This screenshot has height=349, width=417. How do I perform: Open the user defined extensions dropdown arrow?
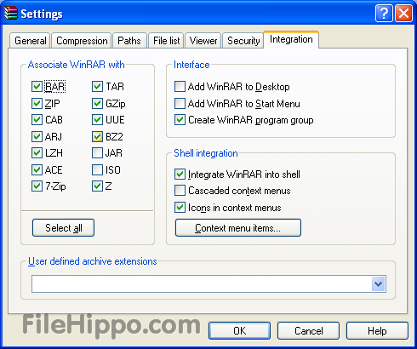click(x=379, y=283)
